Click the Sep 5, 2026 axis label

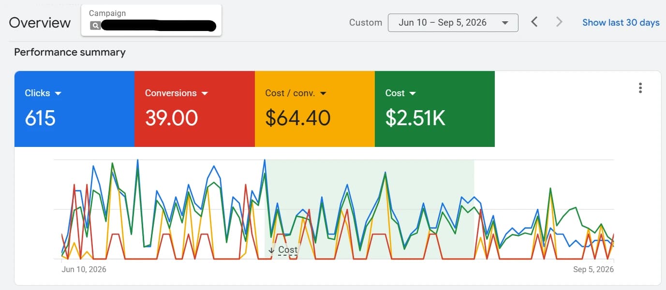[x=593, y=269]
